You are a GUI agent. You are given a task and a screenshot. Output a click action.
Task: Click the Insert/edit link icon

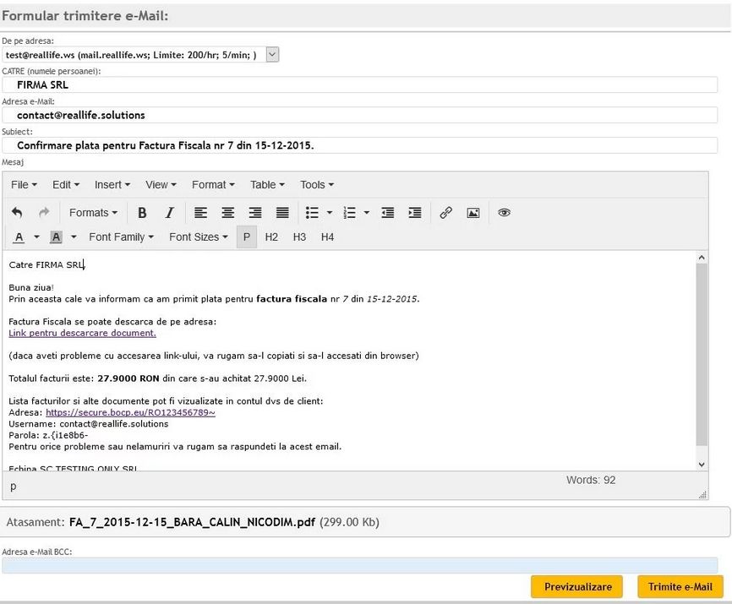click(445, 213)
